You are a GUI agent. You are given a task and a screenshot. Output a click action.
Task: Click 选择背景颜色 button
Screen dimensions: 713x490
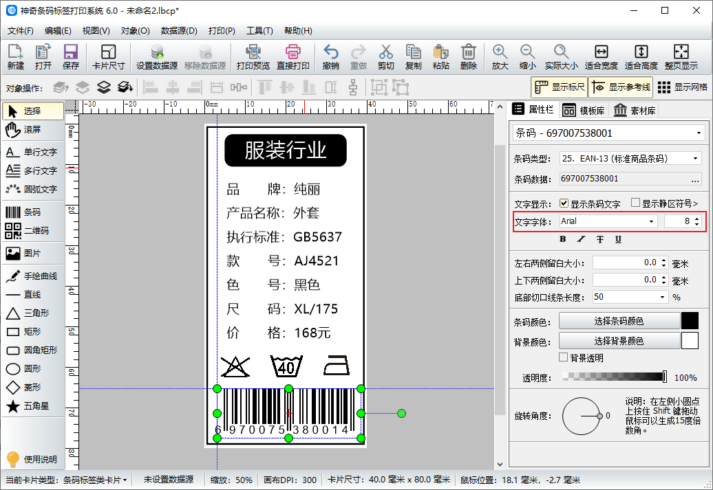pyautogui.click(x=619, y=341)
